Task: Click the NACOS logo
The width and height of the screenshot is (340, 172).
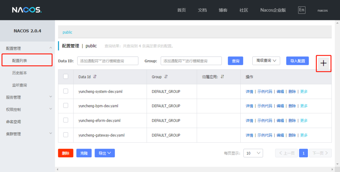Action: [x=27, y=10]
